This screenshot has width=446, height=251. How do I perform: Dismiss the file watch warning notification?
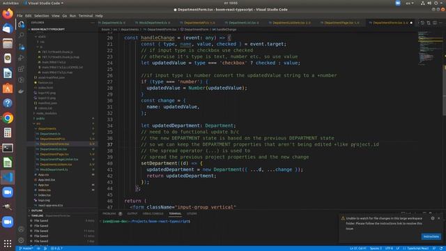[x=439, y=218]
